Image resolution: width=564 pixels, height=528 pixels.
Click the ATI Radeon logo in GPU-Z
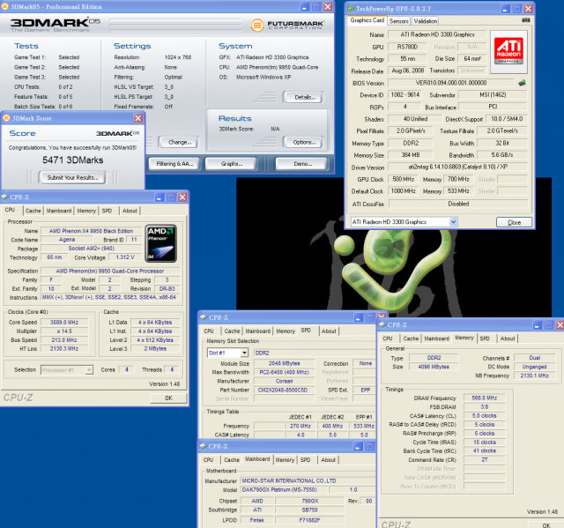508,51
